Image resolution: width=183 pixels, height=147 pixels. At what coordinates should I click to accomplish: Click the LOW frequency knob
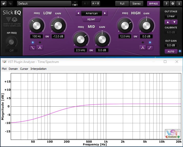point(37,26)
